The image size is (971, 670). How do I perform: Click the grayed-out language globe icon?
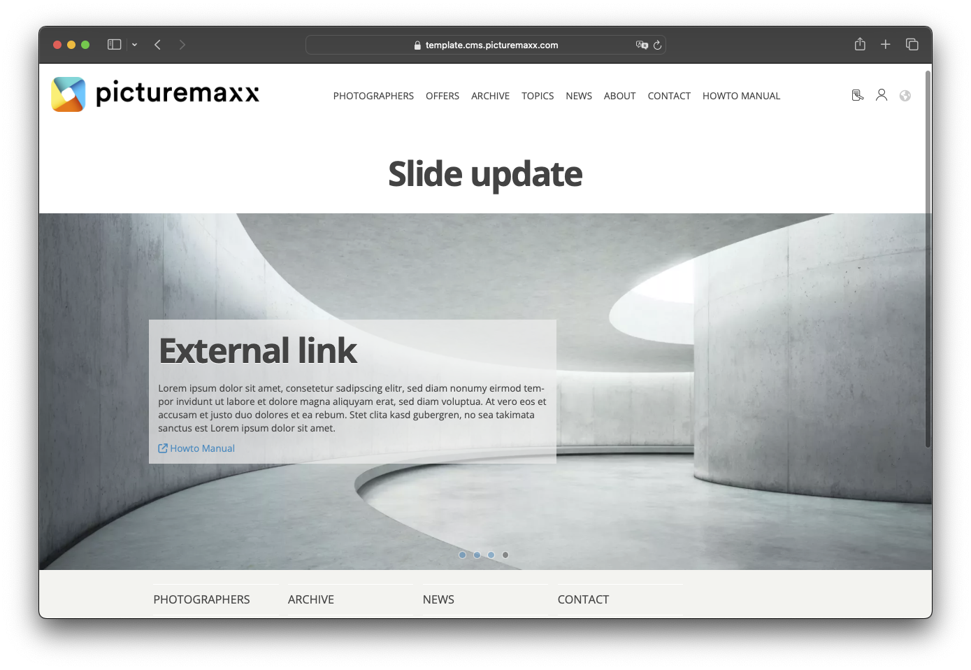pos(905,96)
